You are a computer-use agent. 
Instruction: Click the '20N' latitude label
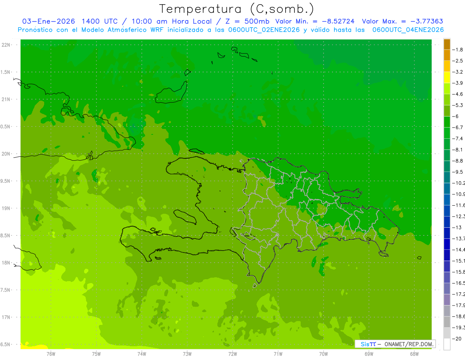6,154
